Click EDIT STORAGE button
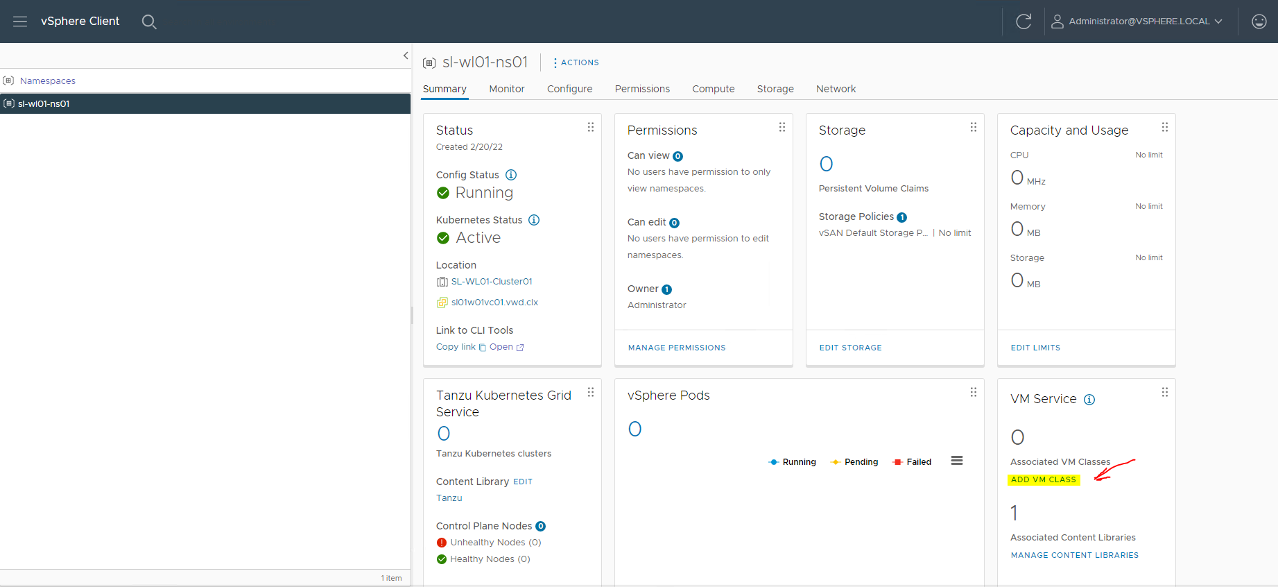The image size is (1278, 587). coord(851,348)
